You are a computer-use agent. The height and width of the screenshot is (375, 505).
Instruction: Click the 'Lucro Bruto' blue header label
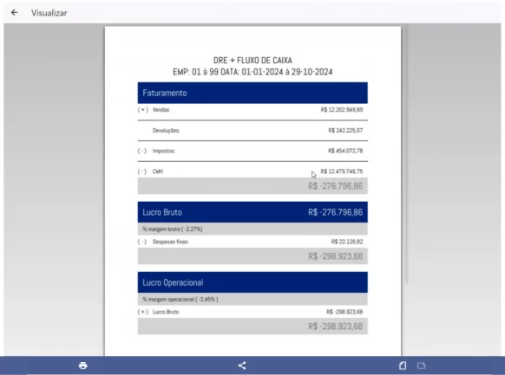pyautogui.click(x=162, y=212)
